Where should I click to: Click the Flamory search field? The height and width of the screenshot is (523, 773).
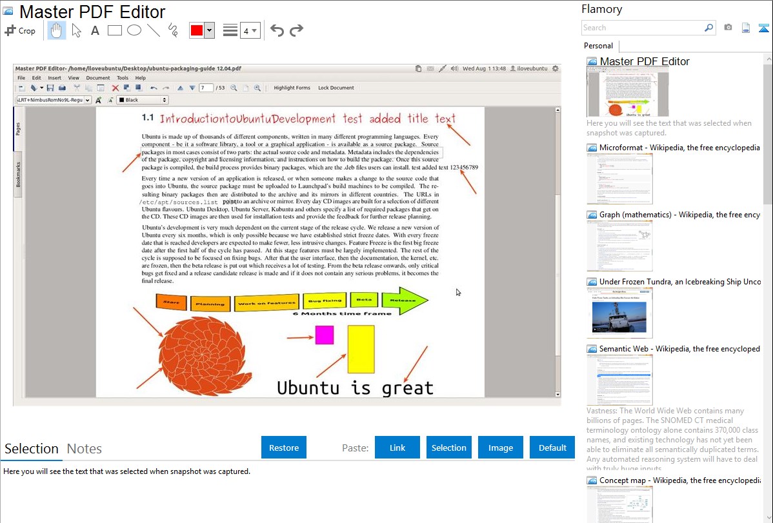tap(642, 28)
